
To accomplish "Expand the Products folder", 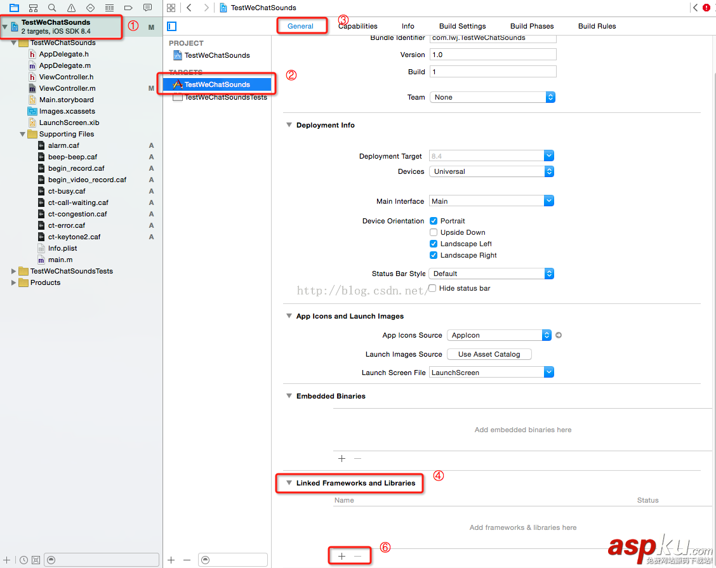I will (14, 282).
